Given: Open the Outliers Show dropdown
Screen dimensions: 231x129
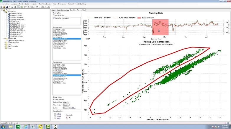Looking at the screenshot, I should click(66, 108).
